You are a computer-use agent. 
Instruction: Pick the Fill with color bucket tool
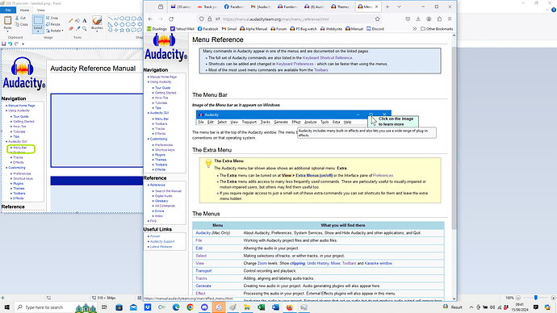tap(77, 21)
